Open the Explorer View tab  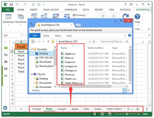(x=69, y=36)
